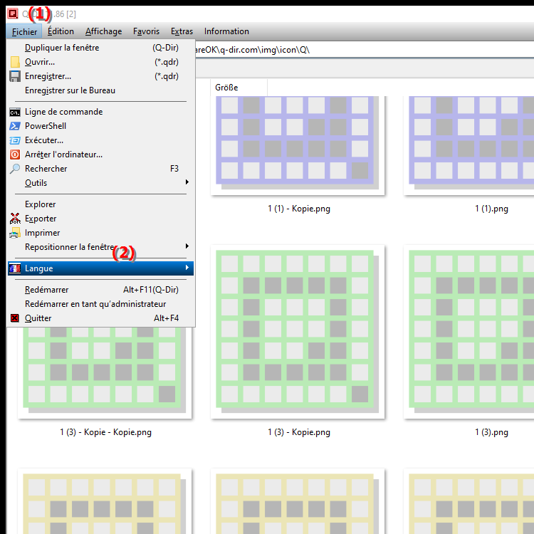Click file name '1 (3) - Kopie - Kopie.png'

[x=106, y=432]
